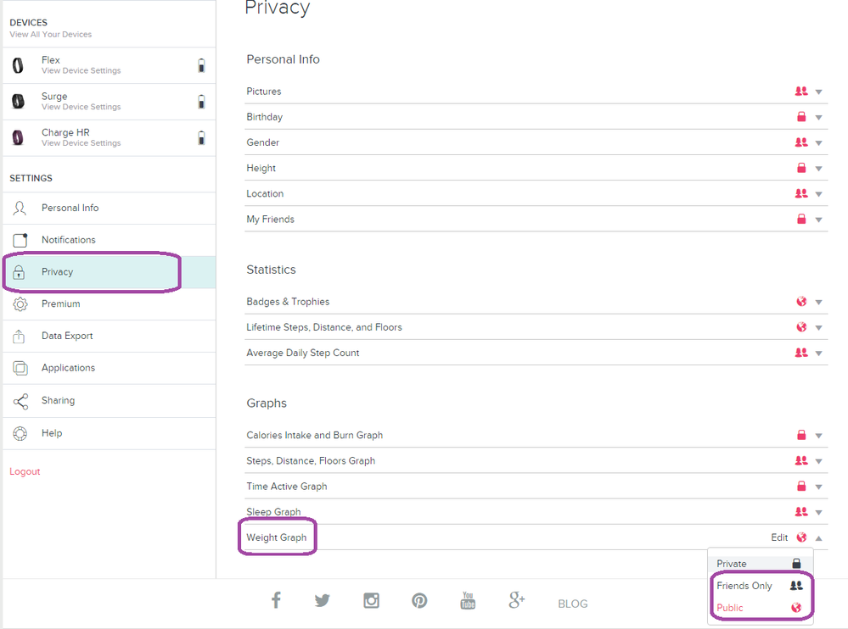The width and height of the screenshot is (848, 629).
Task: Click the Logout link
Action: click(x=25, y=470)
